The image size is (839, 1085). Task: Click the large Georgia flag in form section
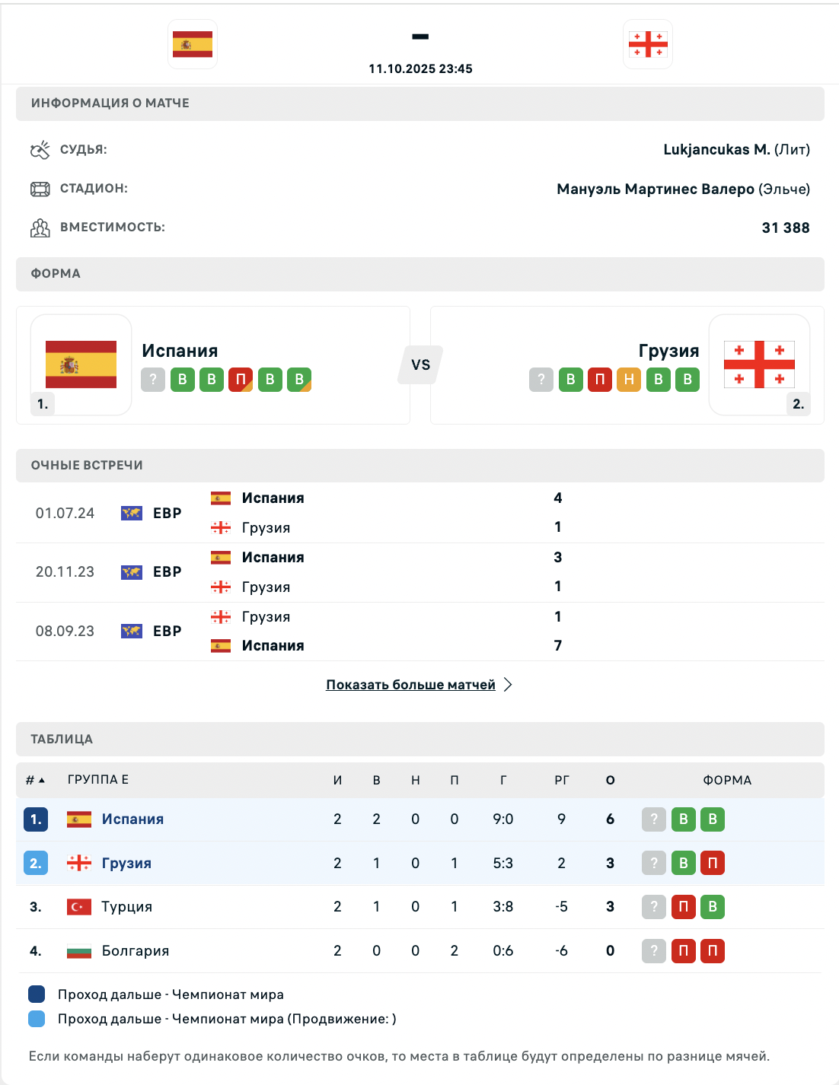point(759,364)
